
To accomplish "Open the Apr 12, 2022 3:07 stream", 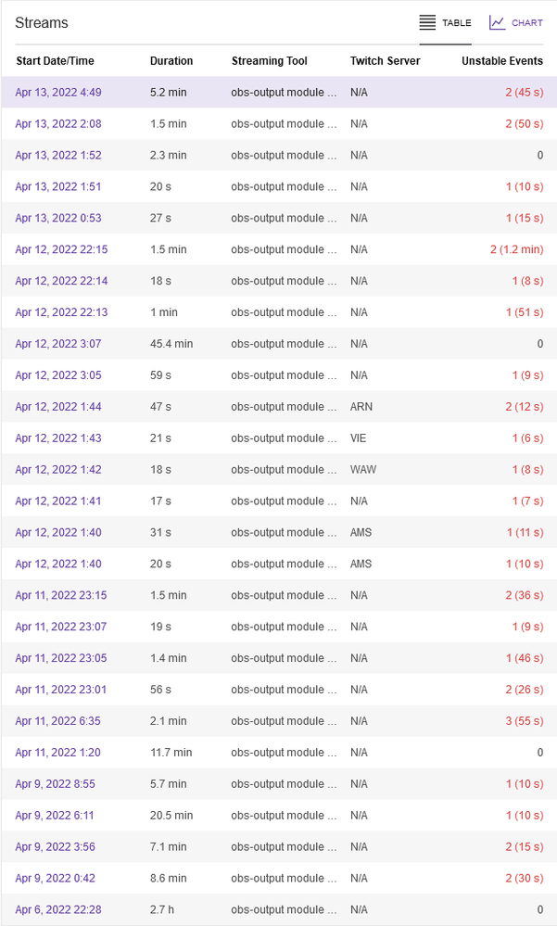I will click(58, 344).
